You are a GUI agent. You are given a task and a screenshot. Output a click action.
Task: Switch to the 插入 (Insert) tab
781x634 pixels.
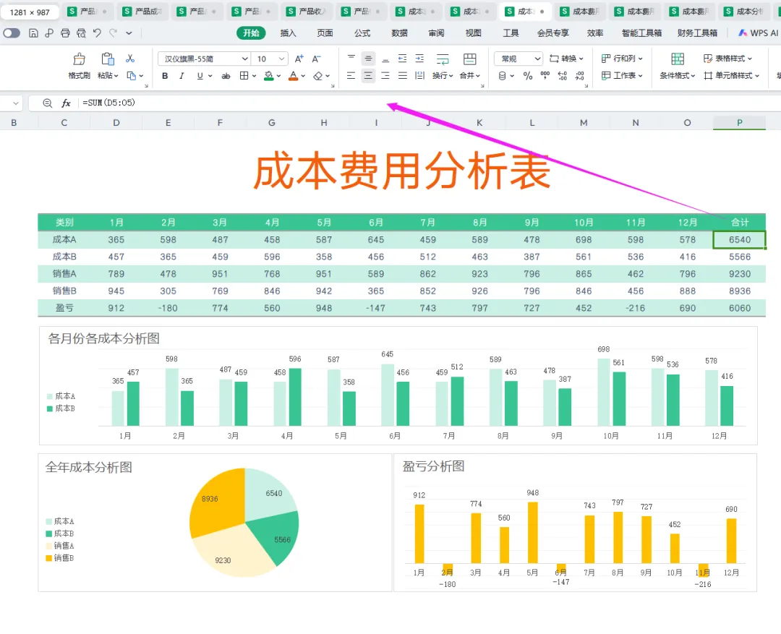(x=288, y=33)
